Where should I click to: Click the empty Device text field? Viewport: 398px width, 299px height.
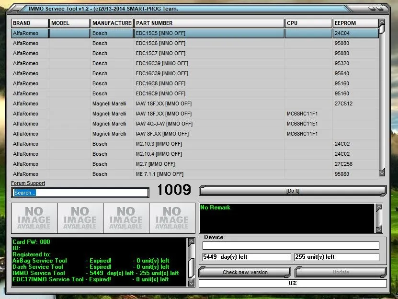[291, 245]
